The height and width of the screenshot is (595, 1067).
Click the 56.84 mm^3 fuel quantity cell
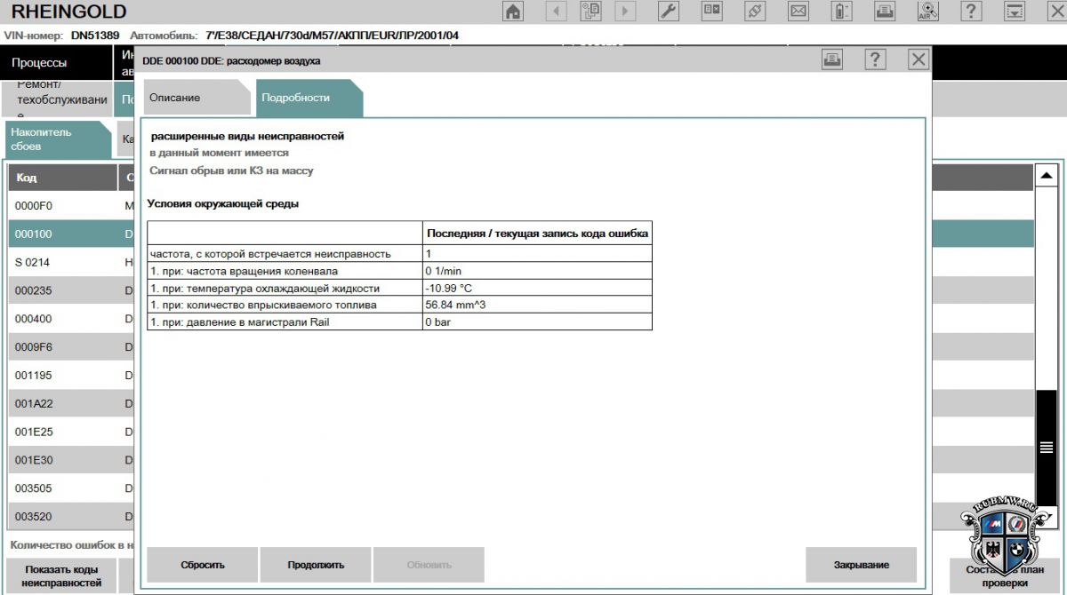click(537, 305)
